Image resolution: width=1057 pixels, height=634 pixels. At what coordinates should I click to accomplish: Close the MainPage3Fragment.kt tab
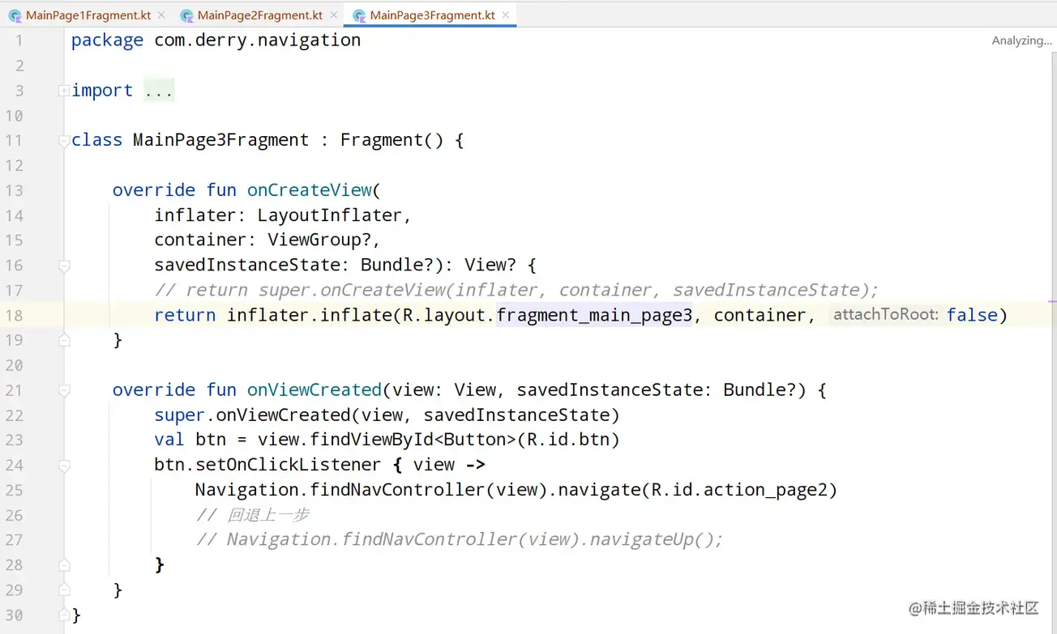506,15
